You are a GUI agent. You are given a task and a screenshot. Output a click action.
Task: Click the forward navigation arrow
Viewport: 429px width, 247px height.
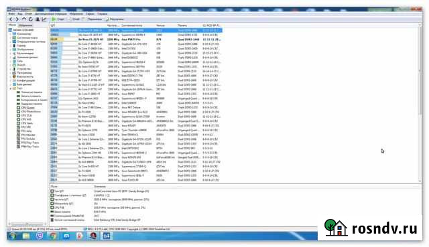coord(17,19)
